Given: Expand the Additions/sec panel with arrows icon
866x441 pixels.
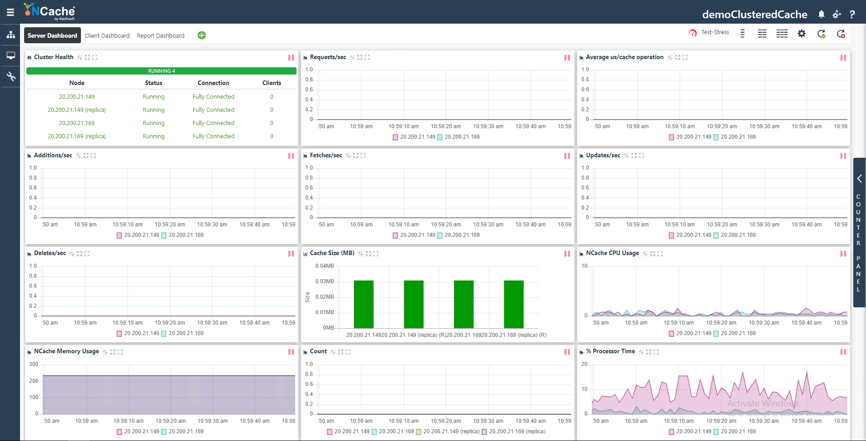Looking at the screenshot, I should tap(86, 155).
